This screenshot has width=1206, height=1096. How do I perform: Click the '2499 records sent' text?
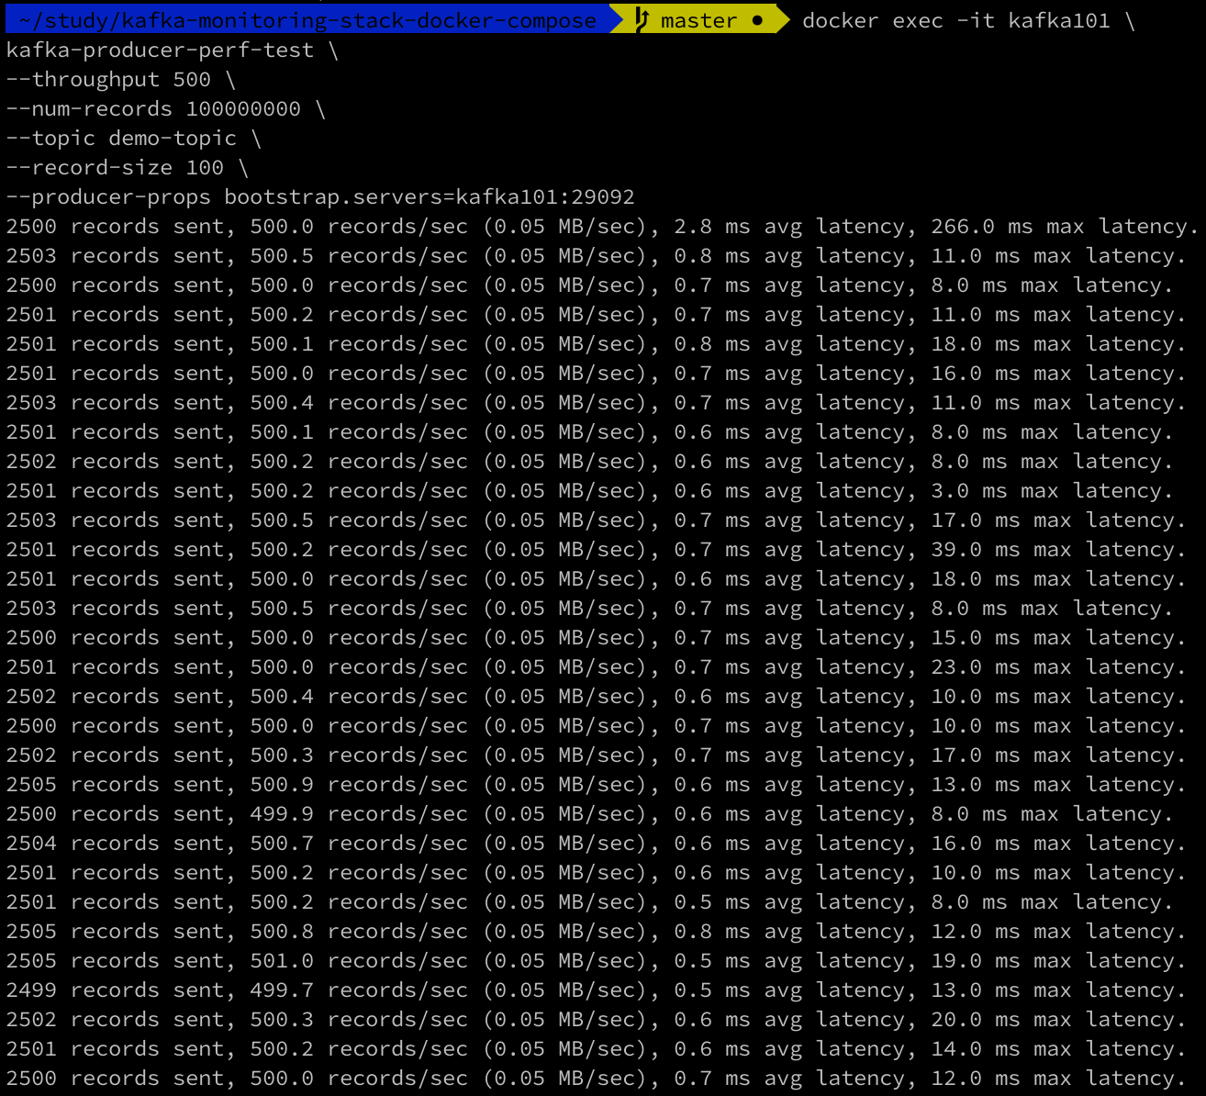pyautogui.click(x=115, y=990)
